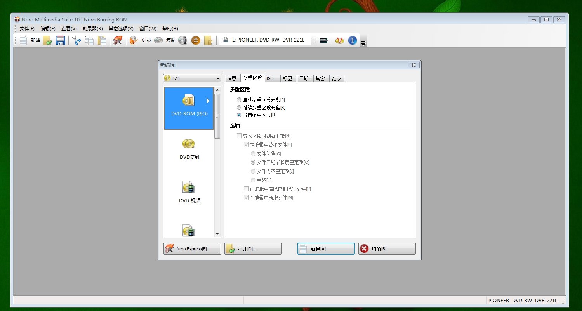The width and height of the screenshot is (582, 311).
Task: Choose the 文件内容已更改 option
Action: (253, 171)
